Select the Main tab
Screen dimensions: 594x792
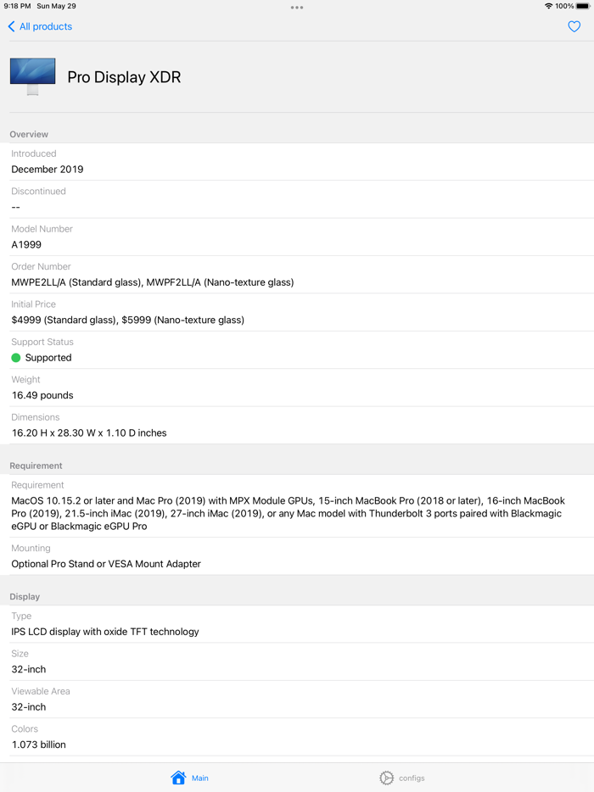(188, 778)
